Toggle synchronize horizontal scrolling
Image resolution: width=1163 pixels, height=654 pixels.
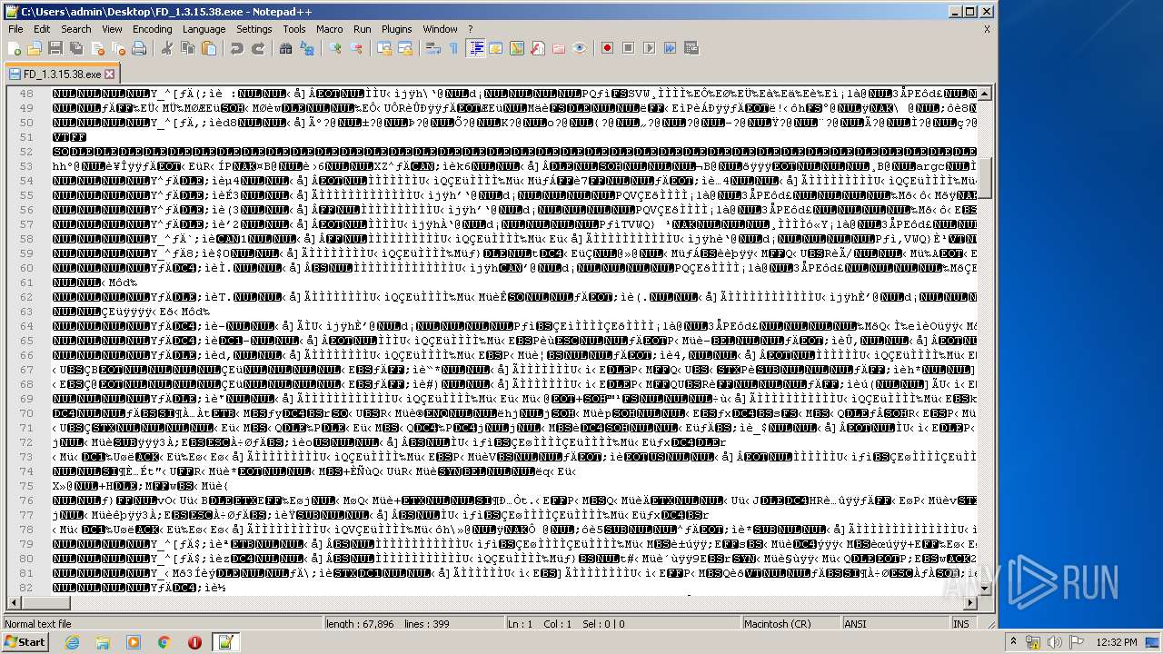(404, 48)
